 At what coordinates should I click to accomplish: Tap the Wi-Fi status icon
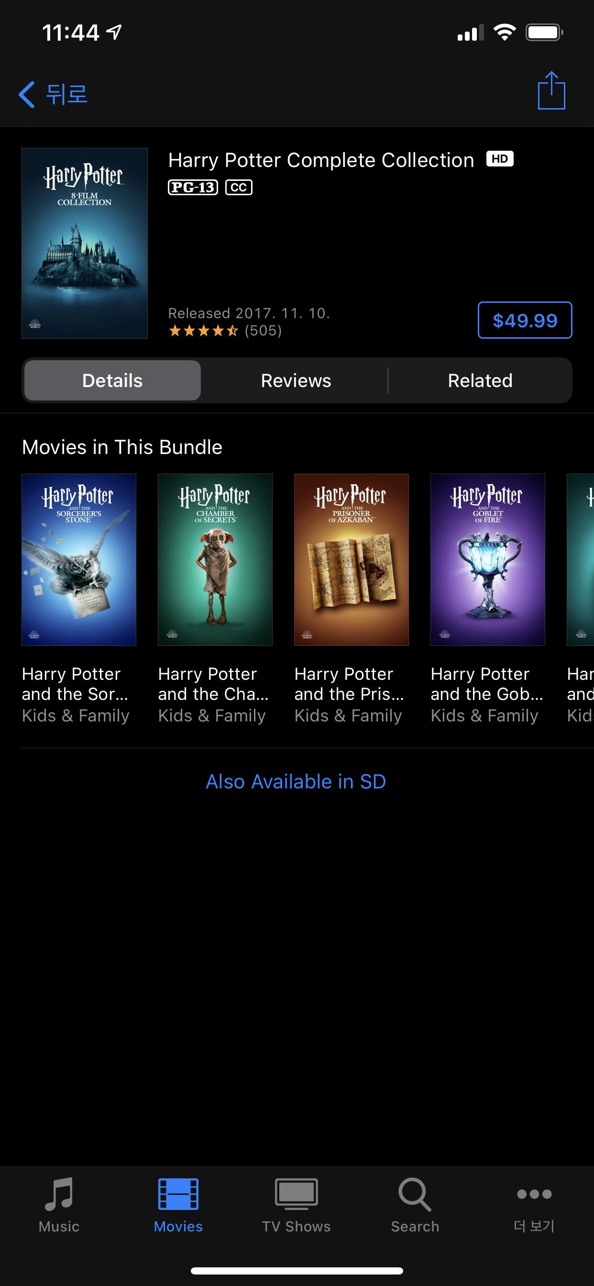[x=504, y=33]
